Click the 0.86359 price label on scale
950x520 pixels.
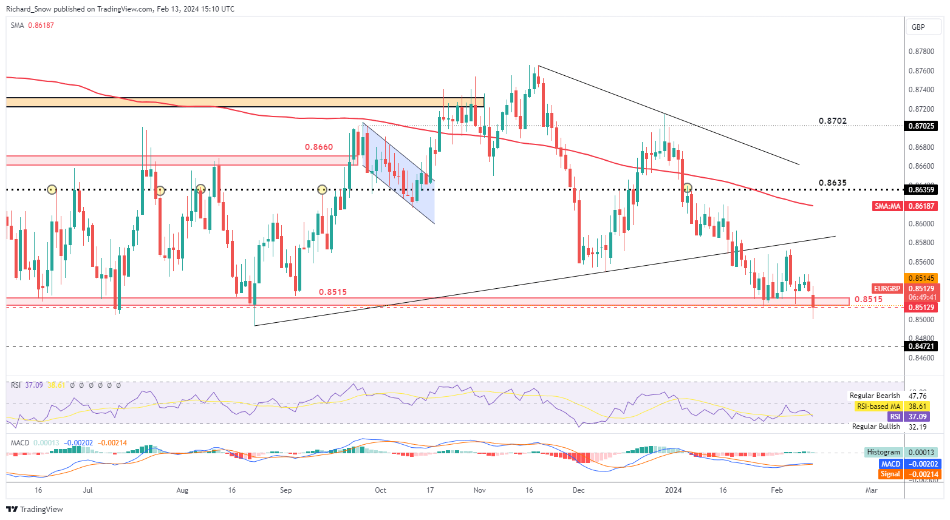(921, 190)
